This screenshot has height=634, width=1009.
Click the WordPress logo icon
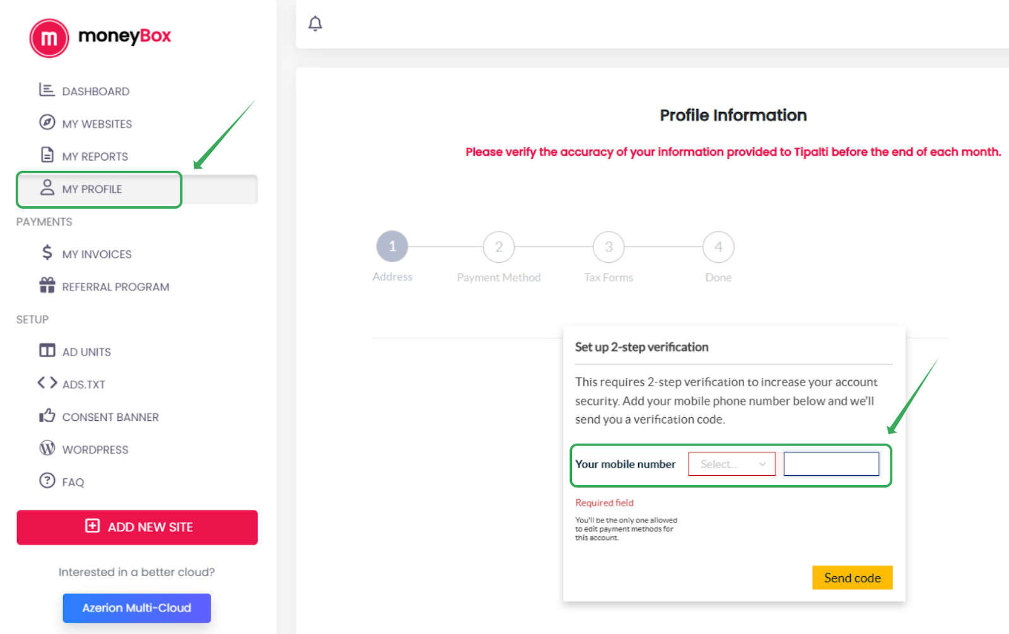point(47,448)
